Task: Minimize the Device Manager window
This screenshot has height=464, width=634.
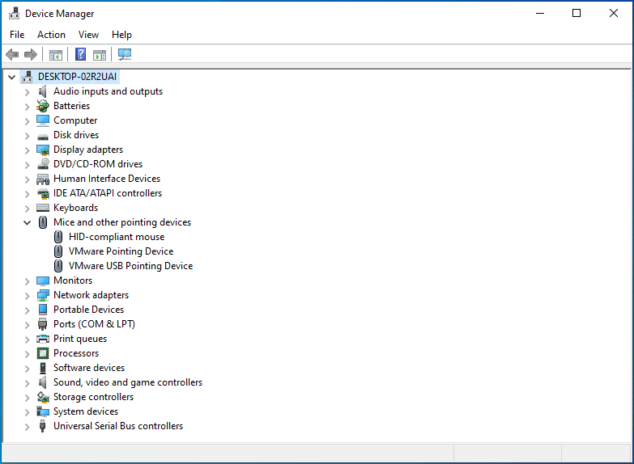Action: 540,13
